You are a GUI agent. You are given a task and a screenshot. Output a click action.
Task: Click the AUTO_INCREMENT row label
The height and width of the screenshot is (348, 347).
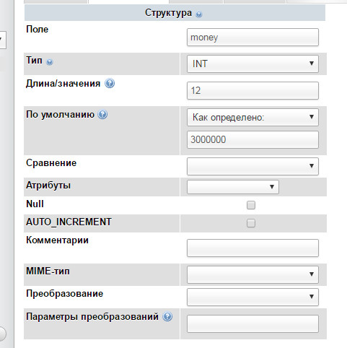click(69, 222)
